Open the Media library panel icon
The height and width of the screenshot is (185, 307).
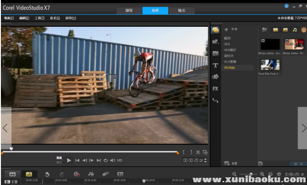click(216, 30)
